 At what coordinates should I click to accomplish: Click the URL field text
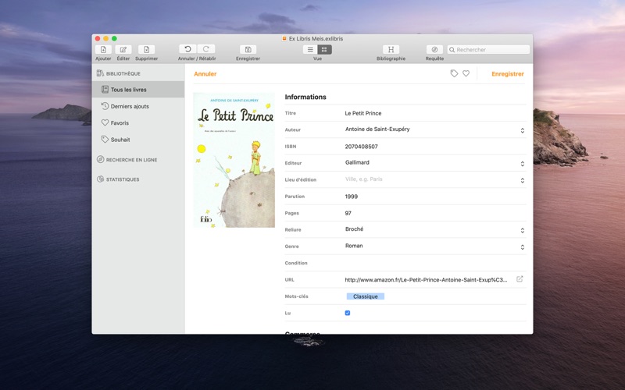(x=426, y=280)
